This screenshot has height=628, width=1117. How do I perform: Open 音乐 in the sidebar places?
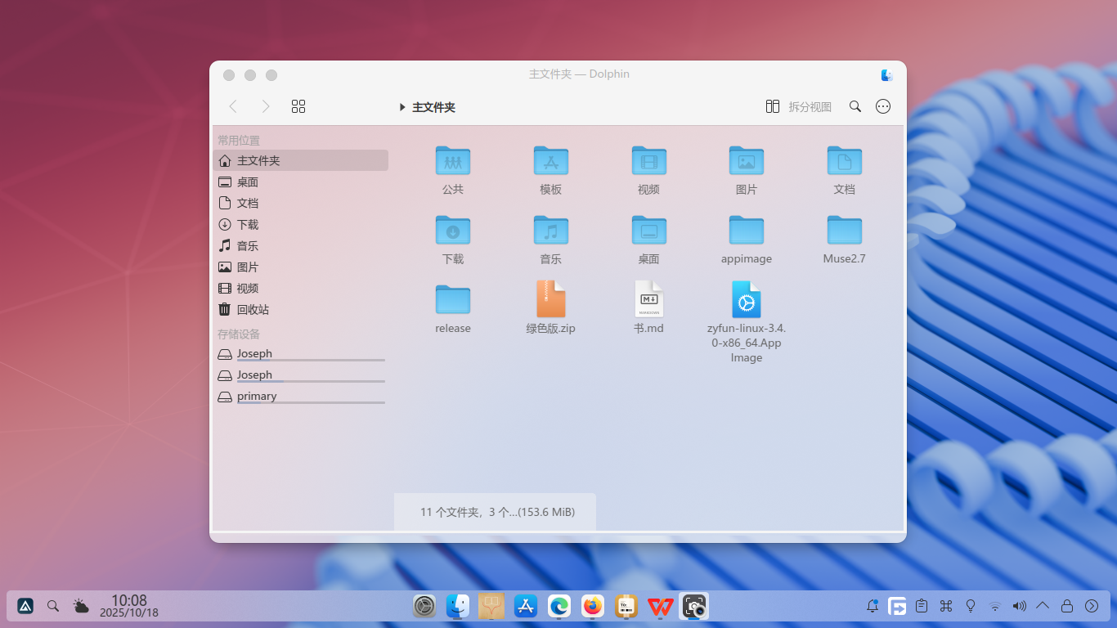click(x=301, y=245)
